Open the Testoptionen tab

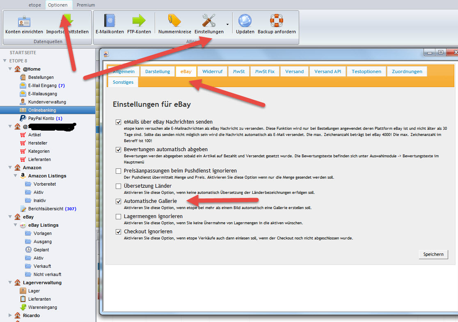pos(366,71)
